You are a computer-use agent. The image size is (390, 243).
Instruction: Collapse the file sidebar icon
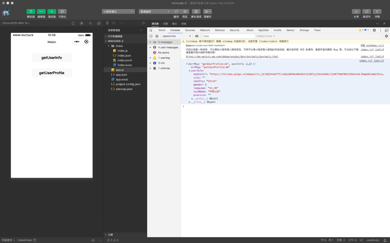click(144, 23)
